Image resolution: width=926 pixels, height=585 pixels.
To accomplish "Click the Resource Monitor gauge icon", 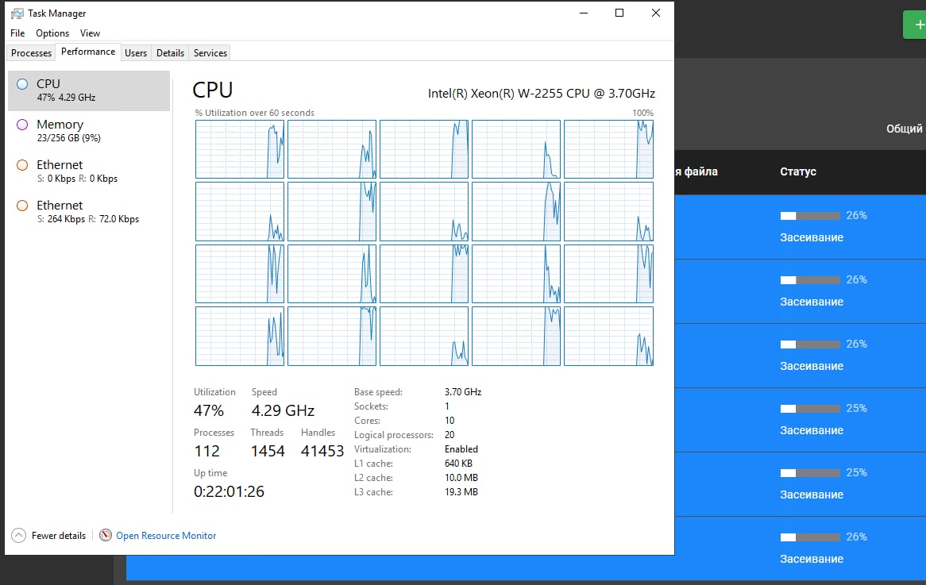I will point(106,536).
